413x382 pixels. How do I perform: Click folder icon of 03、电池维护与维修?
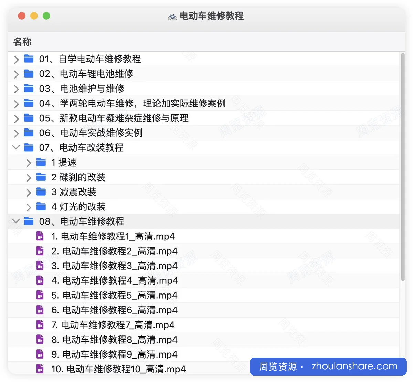coord(29,88)
